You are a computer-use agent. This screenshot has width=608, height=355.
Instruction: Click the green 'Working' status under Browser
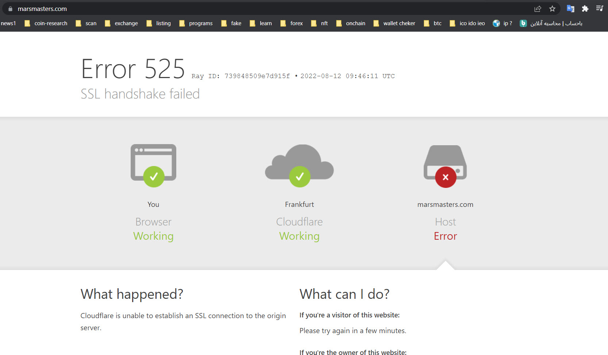(153, 236)
